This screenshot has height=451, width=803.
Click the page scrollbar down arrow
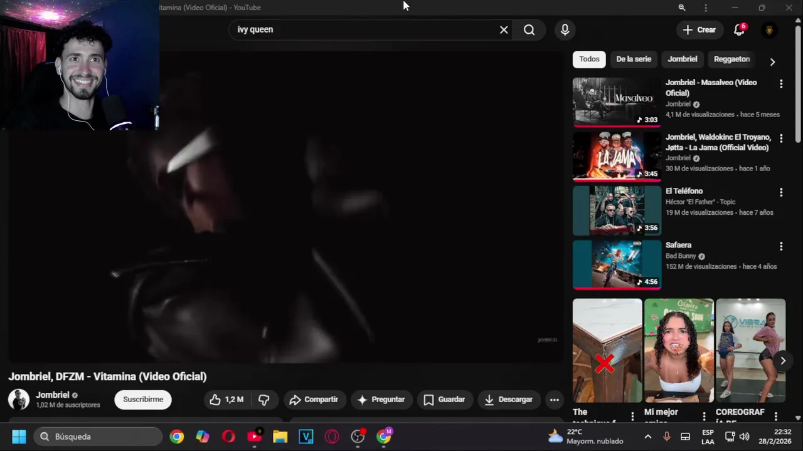[x=798, y=417]
